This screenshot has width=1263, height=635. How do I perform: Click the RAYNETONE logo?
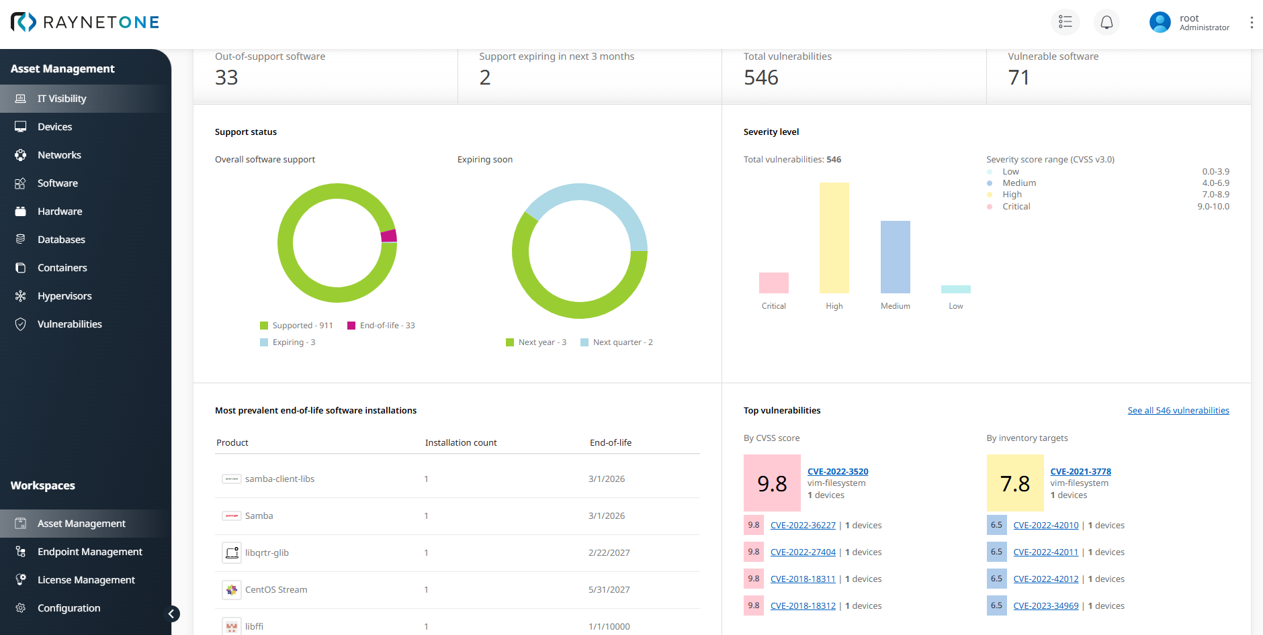84,22
